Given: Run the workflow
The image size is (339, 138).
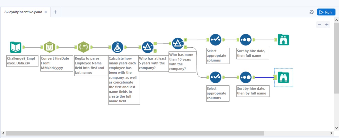Looking at the screenshot, I should point(326,12).
